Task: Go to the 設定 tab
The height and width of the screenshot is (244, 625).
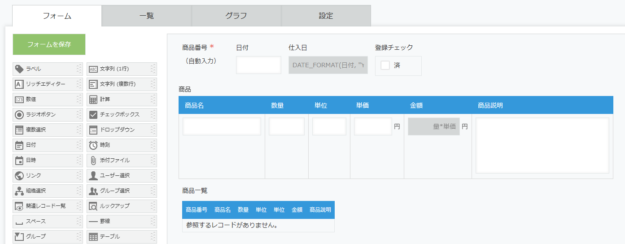Action: [x=326, y=16]
